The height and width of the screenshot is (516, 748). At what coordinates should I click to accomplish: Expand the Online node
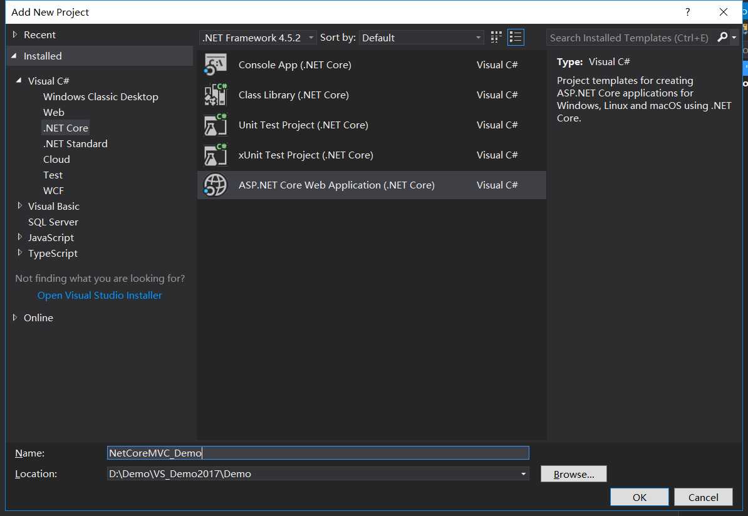(x=15, y=317)
